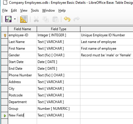The height and width of the screenshot is (124, 133).
Task: Select the End Date field name cell
Action: (22, 69)
